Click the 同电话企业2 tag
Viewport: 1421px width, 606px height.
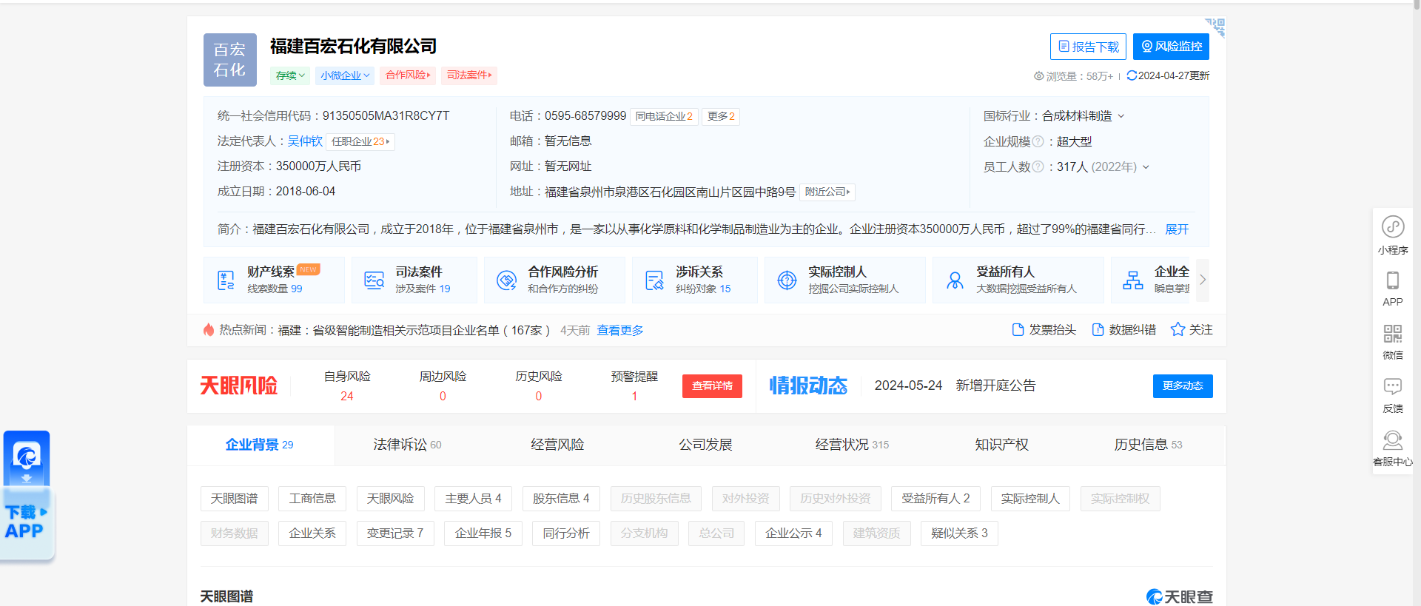click(x=664, y=116)
